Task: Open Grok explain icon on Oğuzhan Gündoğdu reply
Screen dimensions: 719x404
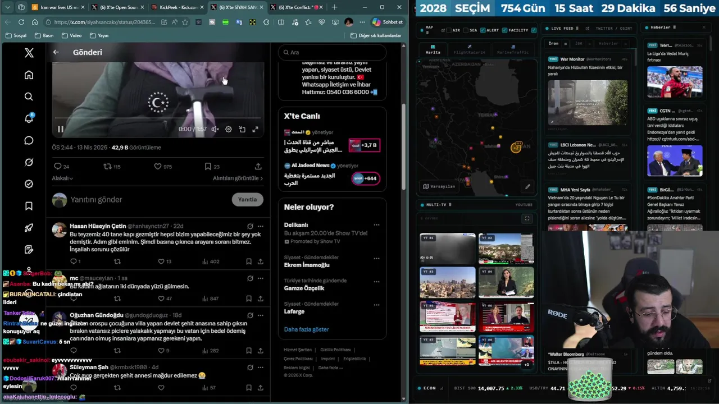Action: (x=250, y=315)
